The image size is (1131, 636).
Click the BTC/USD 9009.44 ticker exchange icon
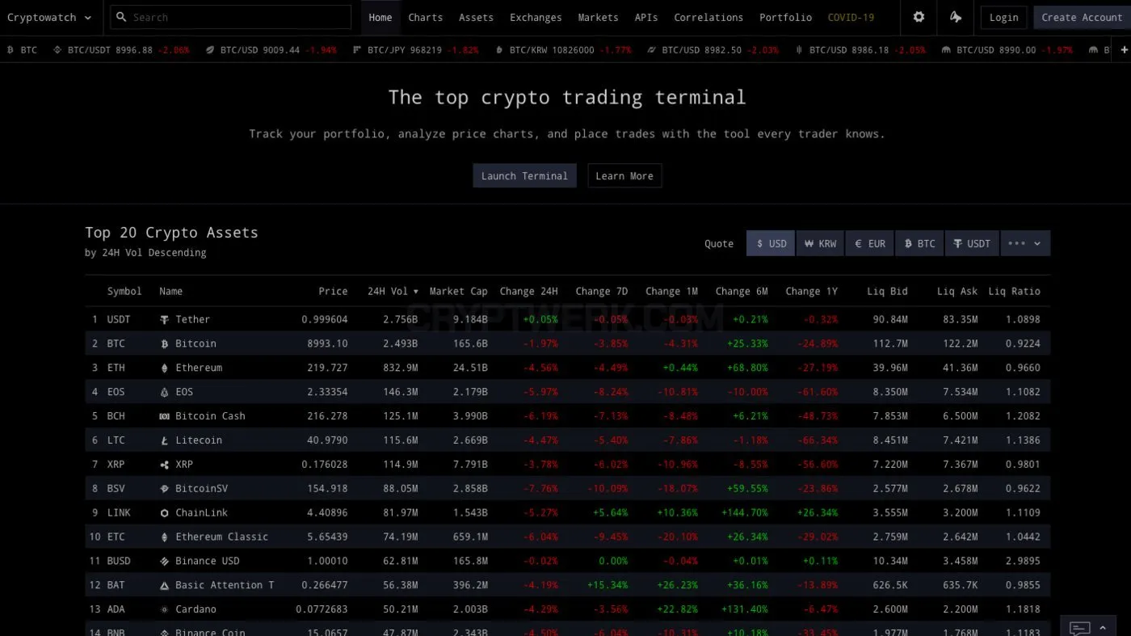click(x=210, y=50)
